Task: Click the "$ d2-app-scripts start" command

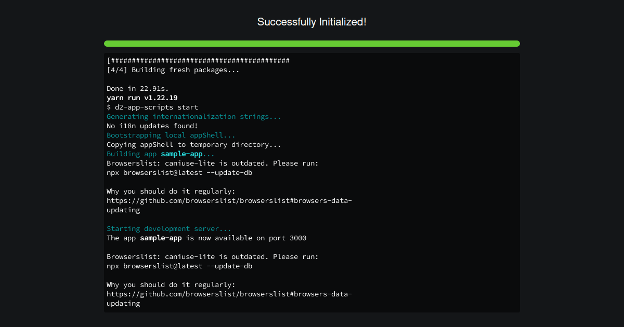Action: point(152,107)
